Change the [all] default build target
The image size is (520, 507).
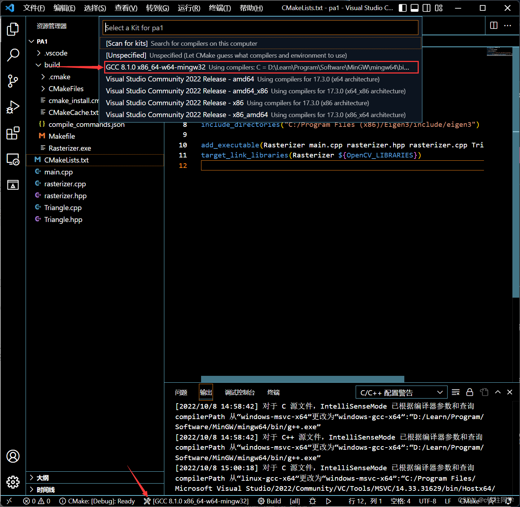[x=295, y=501]
